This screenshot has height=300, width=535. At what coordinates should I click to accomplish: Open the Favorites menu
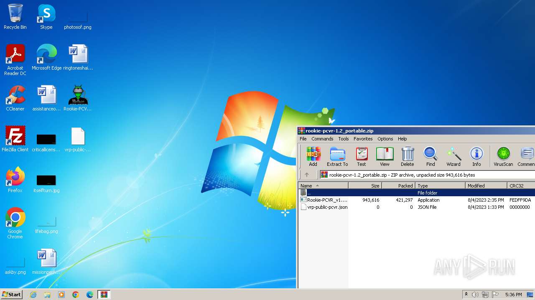click(x=363, y=139)
